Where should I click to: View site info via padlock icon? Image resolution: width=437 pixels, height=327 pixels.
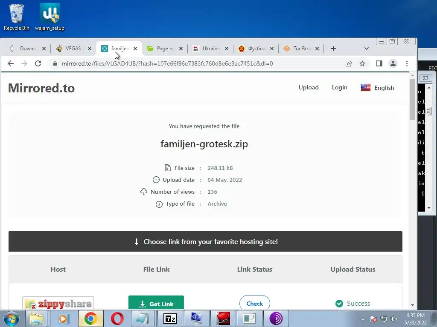coord(55,64)
